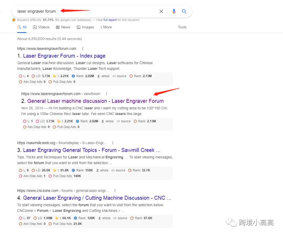This screenshot has width=283, height=235.
Task: Click whois for the Sawmill Creek result
Action: (x=102, y=170)
